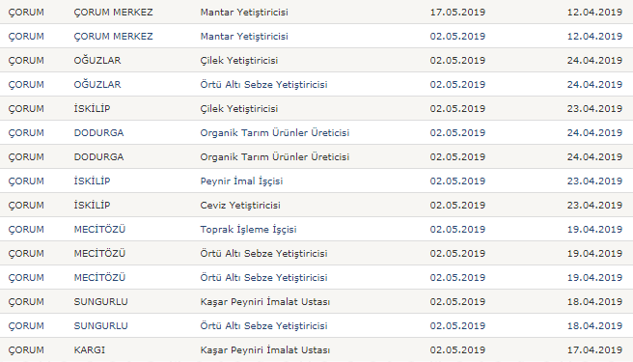
Task: Open second Organik Tarım Ürünler Üreticisi link
Action: [x=274, y=157]
